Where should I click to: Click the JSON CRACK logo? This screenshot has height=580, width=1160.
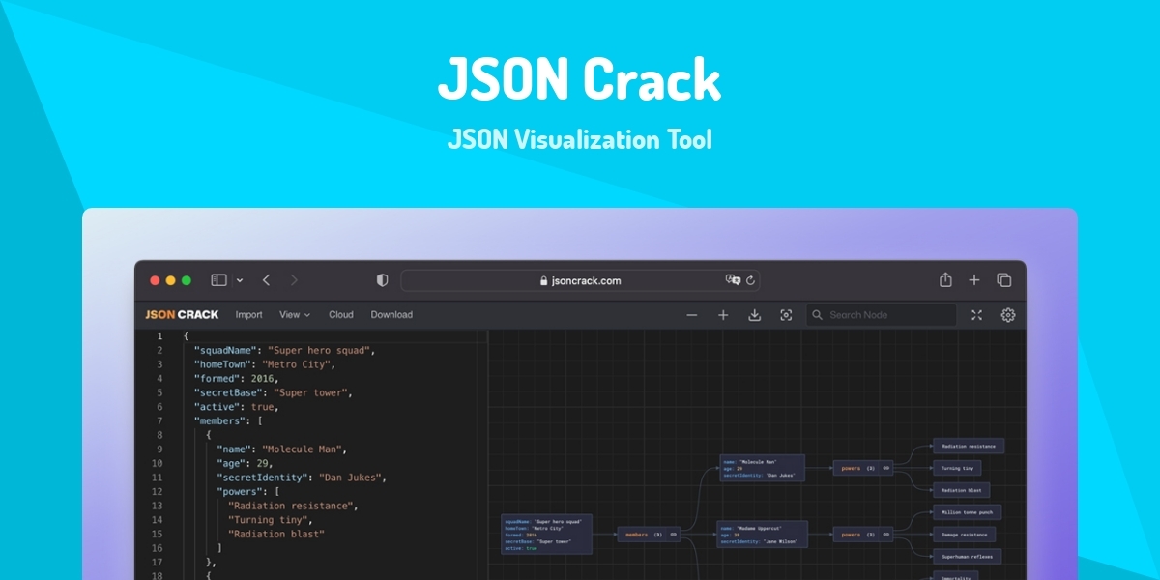coord(182,314)
